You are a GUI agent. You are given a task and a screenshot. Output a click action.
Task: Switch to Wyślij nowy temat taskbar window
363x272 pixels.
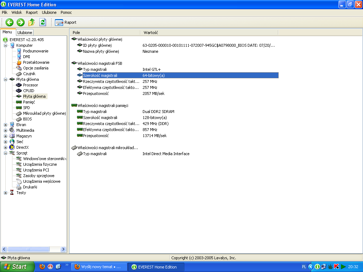click(99, 267)
